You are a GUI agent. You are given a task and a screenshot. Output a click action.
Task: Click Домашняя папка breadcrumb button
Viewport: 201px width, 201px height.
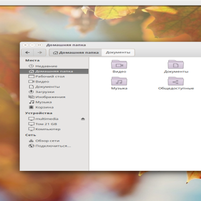pyautogui.click(x=75, y=53)
